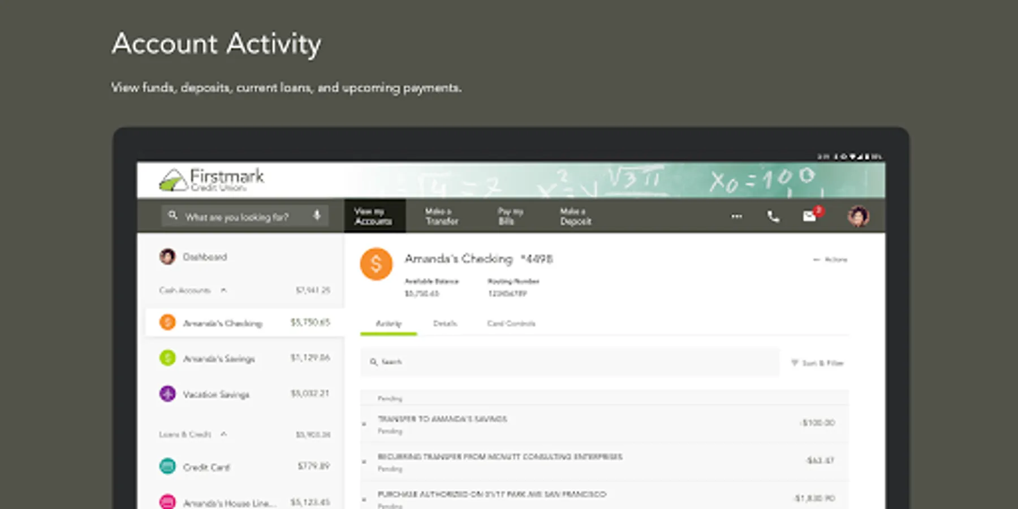
Task: Click the orange dollar icon beside Amanda's Checking header
Action: click(376, 264)
